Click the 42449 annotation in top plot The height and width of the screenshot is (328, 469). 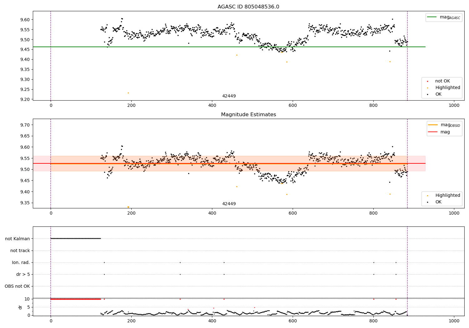point(229,96)
